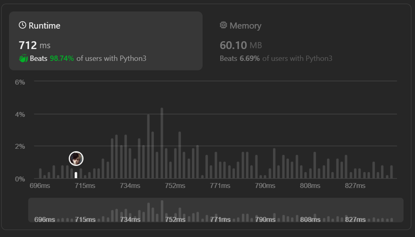Click the white highlighted bar under the avatar
415x237 pixels.
pos(76,175)
